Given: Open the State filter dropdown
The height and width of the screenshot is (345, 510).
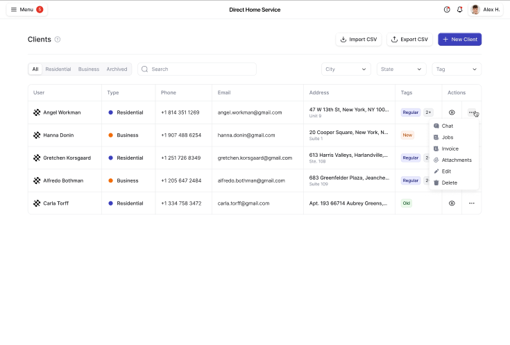Looking at the screenshot, I should point(401,69).
